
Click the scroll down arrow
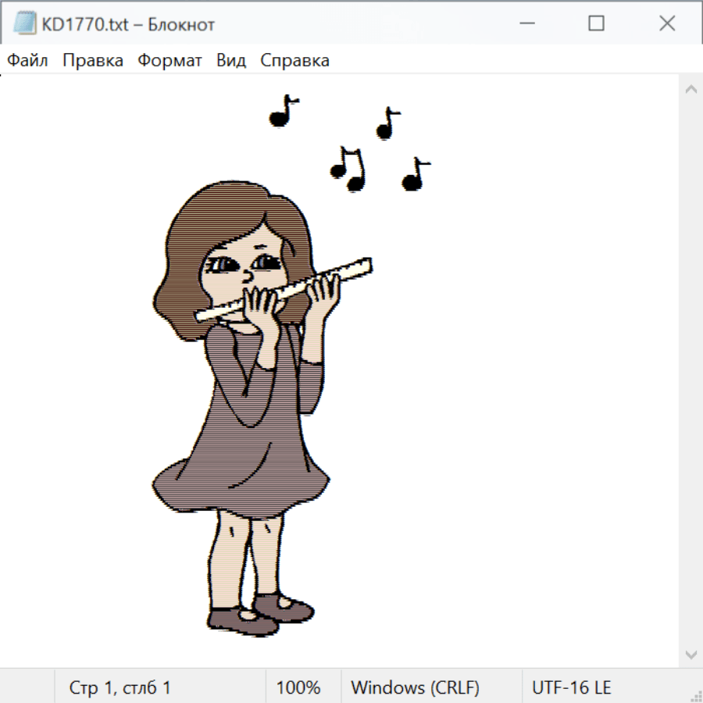(x=691, y=654)
